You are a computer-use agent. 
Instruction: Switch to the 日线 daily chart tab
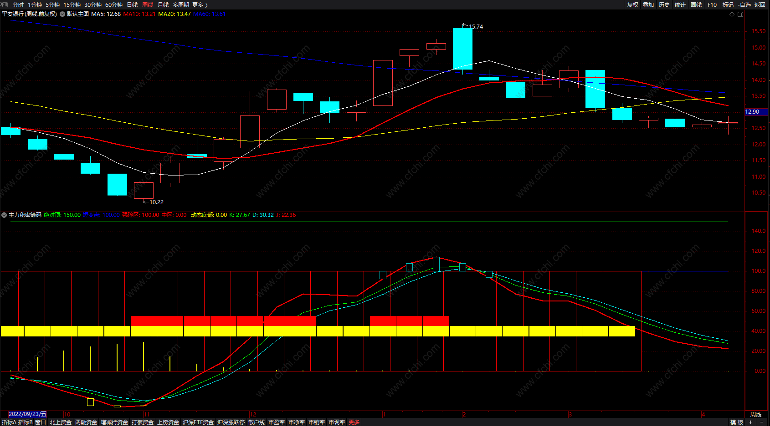click(x=132, y=5)
